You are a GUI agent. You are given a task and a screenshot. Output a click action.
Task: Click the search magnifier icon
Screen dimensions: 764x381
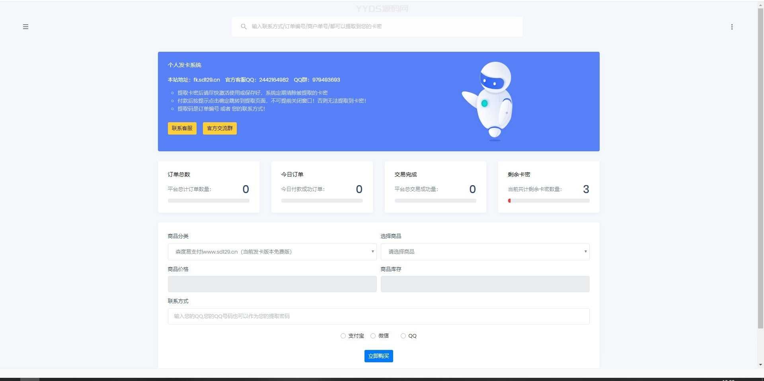click(x=244, y=27)
